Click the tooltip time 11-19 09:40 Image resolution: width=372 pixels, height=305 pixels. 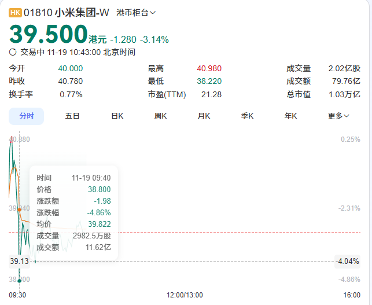(91, 178)
